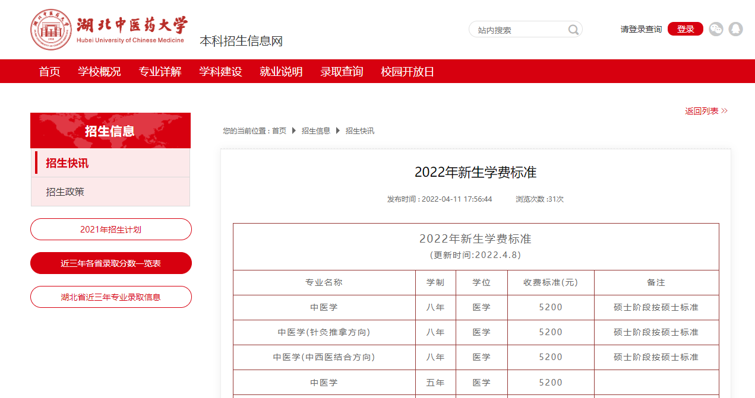This screenshot has height=398, width=755.
Task: Select 就业说明 from the navigation
Action: tap(280, 71)
